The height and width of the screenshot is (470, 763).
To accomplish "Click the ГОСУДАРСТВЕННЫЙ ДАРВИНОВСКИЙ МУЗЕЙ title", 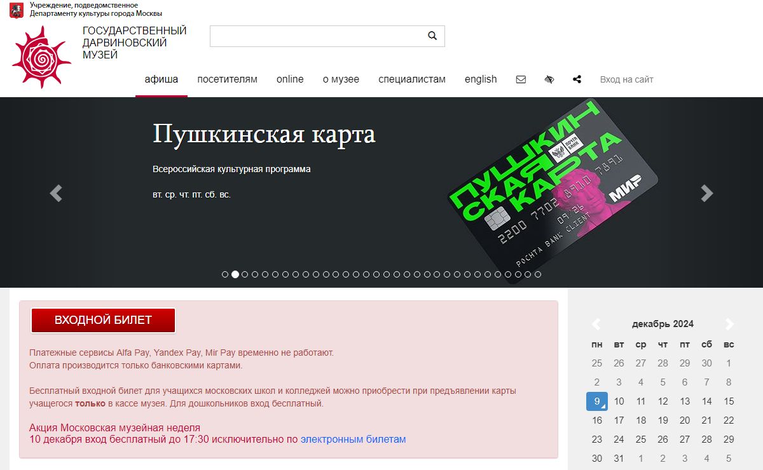I will pos(134,43).
